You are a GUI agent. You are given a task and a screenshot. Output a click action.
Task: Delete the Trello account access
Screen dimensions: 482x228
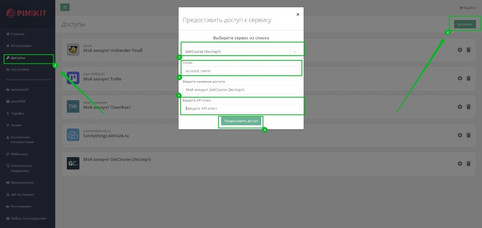(468, 78)
